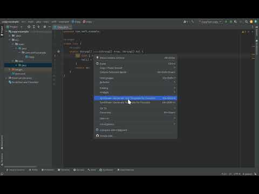Open the Project panel gear options
Image resolution: width=259 pixels, height=194 pixels.
(45, 27)
